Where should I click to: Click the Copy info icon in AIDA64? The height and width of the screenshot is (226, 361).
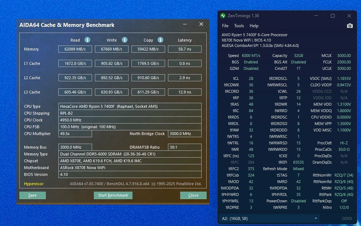click(x=160, y=40)
